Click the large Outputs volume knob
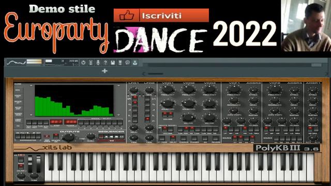Image resolution: width=331 pixels, height=186 pixels. 68,138
